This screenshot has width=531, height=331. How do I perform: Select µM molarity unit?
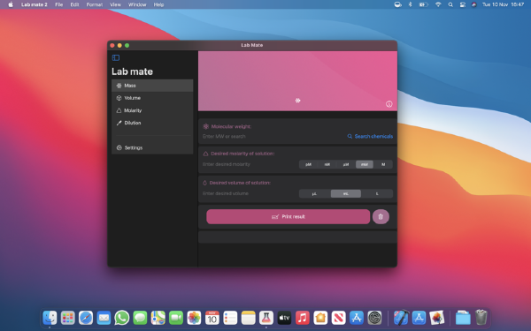pos(346,164)
